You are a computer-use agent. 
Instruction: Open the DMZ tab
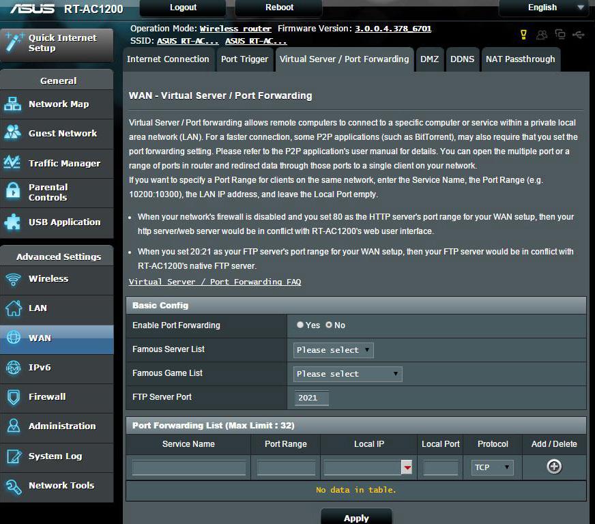coord(430,59)
